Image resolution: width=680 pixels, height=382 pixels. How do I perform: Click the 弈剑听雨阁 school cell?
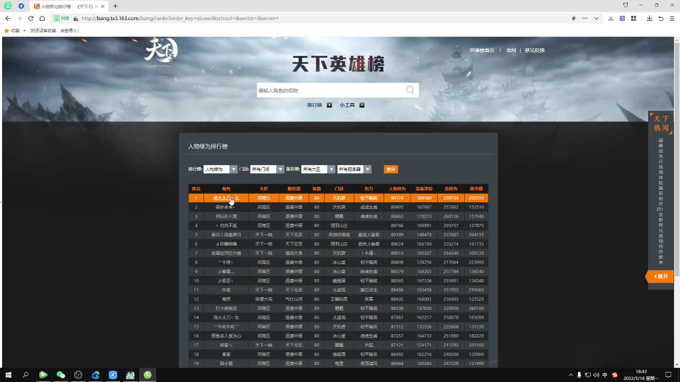pyautogui.click(x=339, y=235)
